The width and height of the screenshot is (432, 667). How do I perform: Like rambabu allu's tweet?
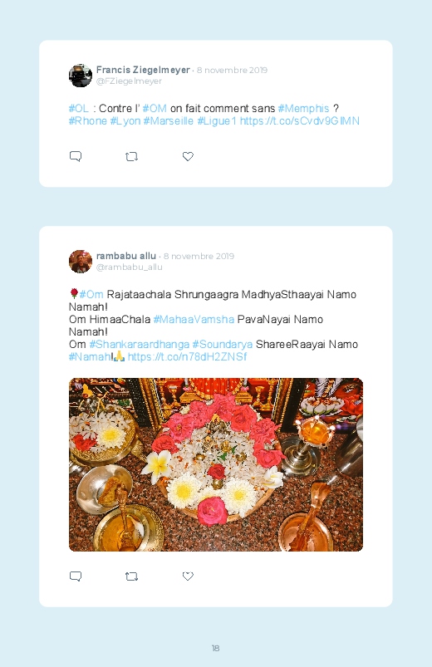click(188, 576)
